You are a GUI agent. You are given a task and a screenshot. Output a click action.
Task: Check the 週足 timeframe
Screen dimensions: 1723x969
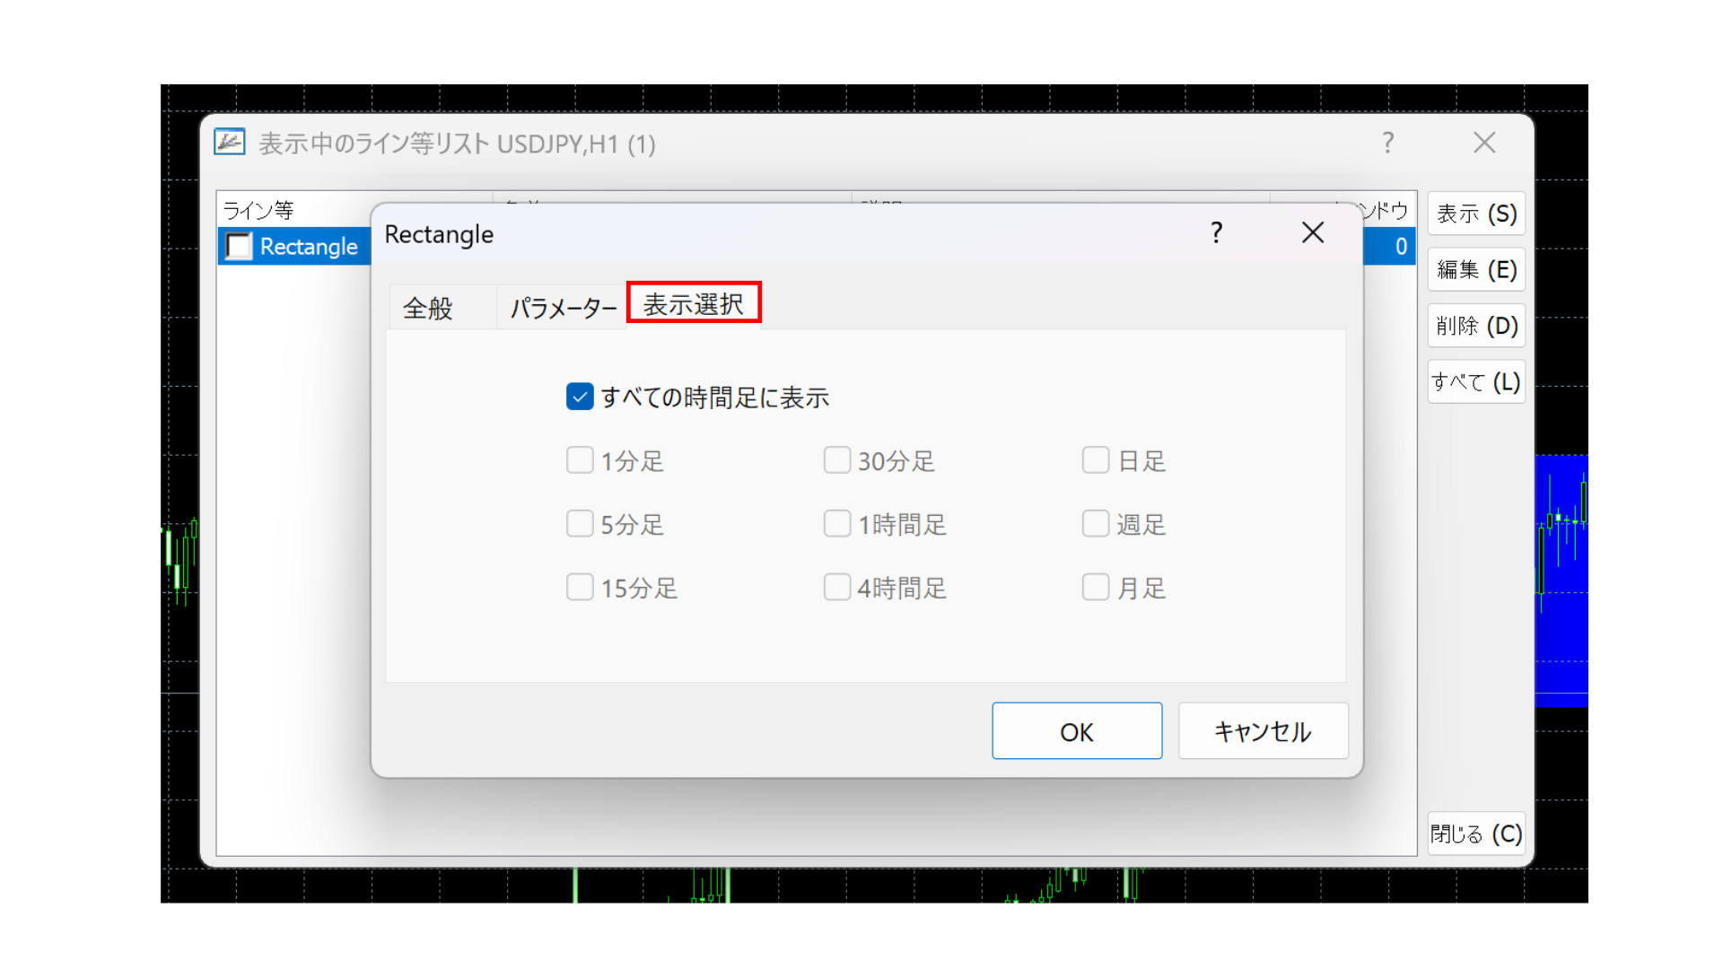tap(1096, 523)
